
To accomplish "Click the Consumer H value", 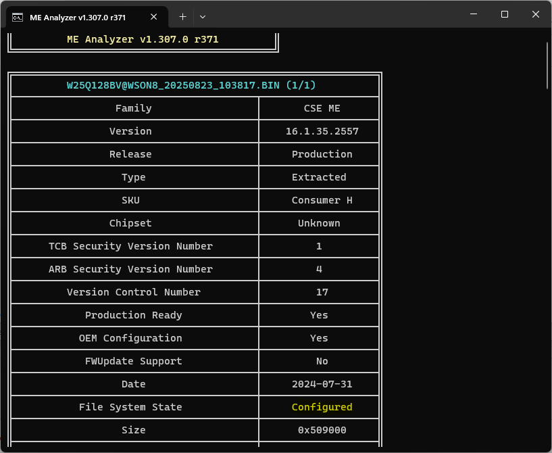I will [x=322, y=200].
